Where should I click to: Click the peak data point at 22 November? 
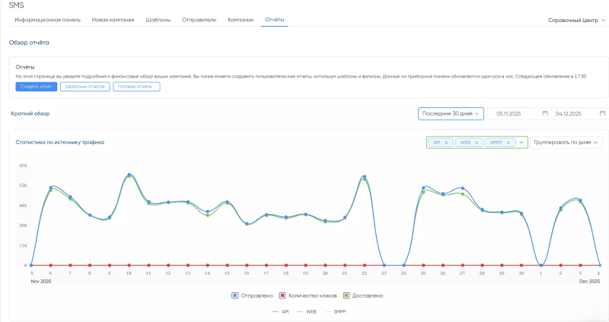tap(364, 177)
